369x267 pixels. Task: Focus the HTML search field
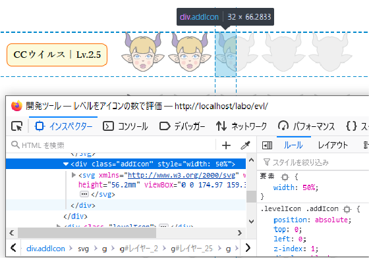(111, 145)
